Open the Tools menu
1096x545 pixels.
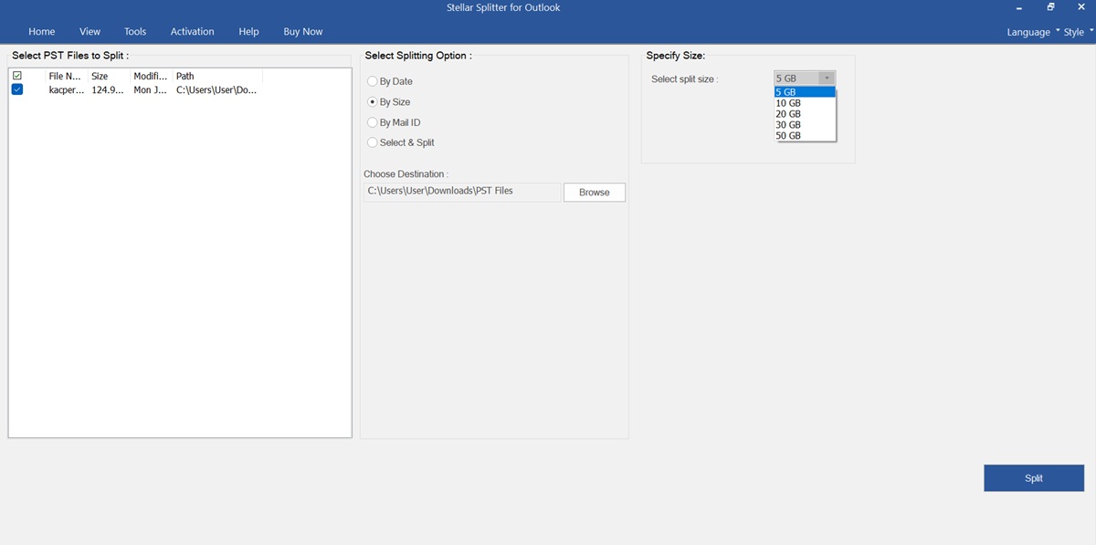(135, 31)
